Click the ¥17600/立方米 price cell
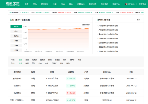The image size is (148, 104). click(x=52, y=100)
